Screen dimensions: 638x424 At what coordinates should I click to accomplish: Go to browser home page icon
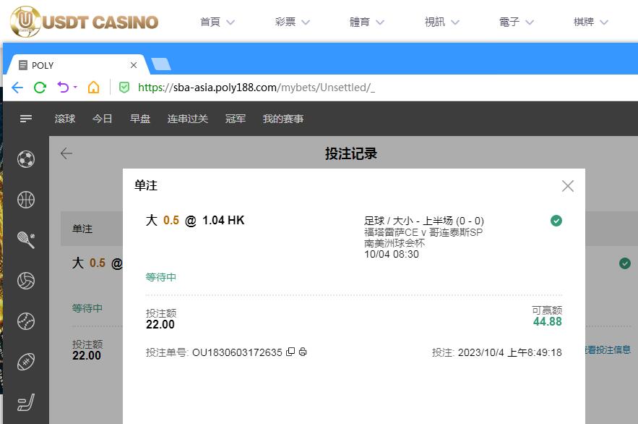click(x=94, y=87)
